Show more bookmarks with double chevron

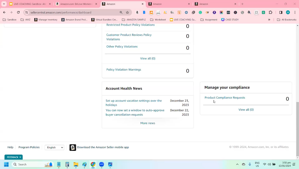point(269,20)
